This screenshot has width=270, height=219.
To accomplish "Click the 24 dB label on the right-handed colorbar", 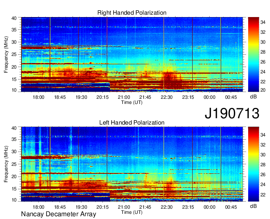I will [x=263, y=72].
